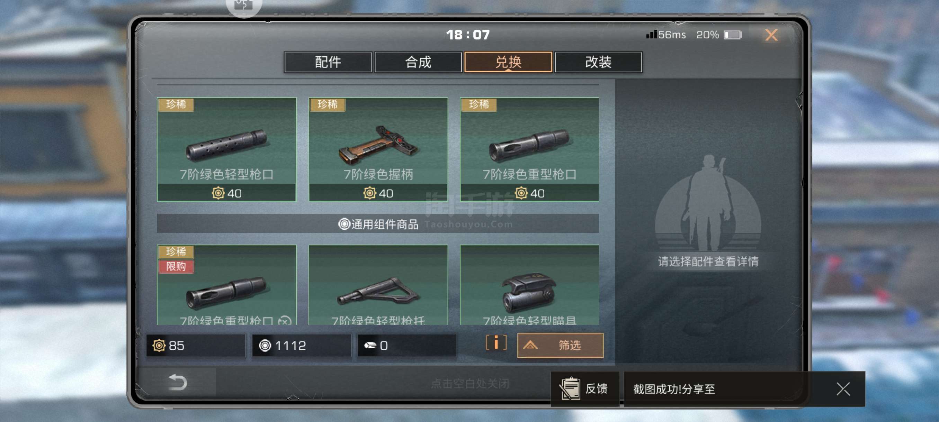Select the 7阶绿色轻型枪口 item
This screenshot has height=422, width=939.
click(226, 149)
